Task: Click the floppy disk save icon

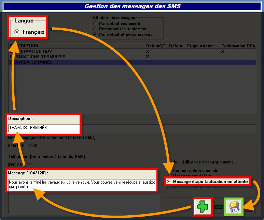Action: pos(234,207)
